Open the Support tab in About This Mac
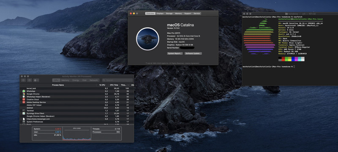Screen dimensions: 338x152 (188, 14)
